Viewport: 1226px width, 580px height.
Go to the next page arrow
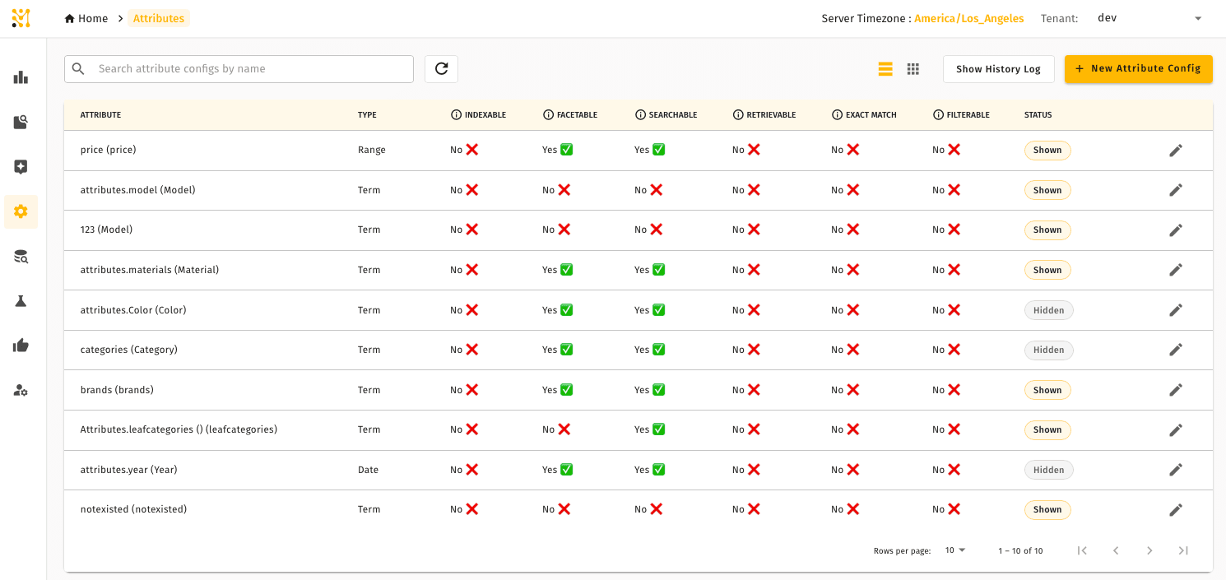point(1149,550)
